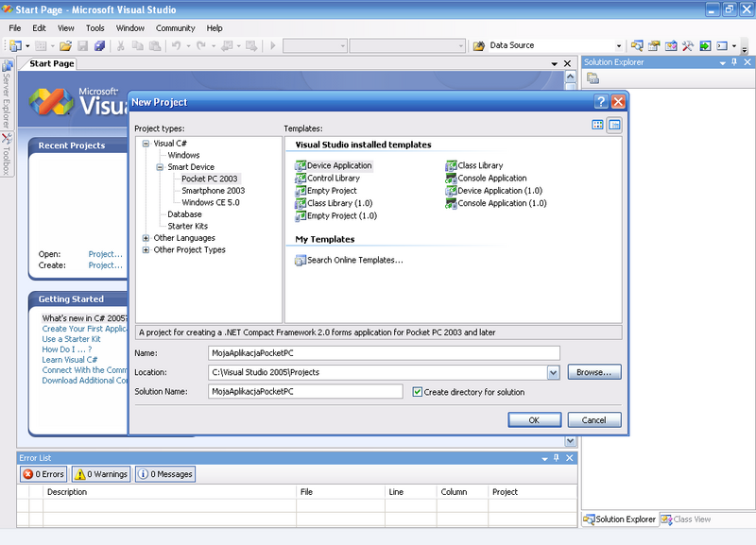Click the Add New Item toolbar icon
Image resolution: width=756 pixels, height=545 pixels.
[x=41, y=45]
